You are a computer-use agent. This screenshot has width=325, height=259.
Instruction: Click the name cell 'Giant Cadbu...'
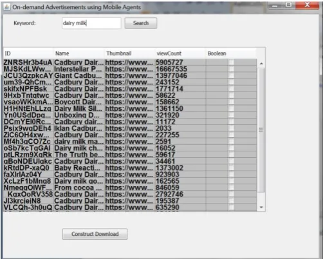click(79, 75)
